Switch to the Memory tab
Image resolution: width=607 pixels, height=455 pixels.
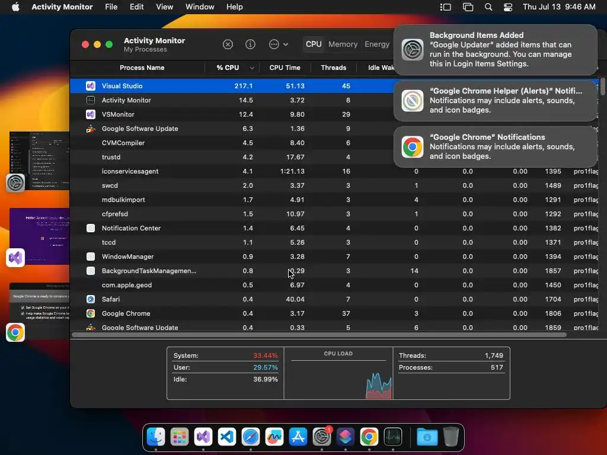(343, 44)
